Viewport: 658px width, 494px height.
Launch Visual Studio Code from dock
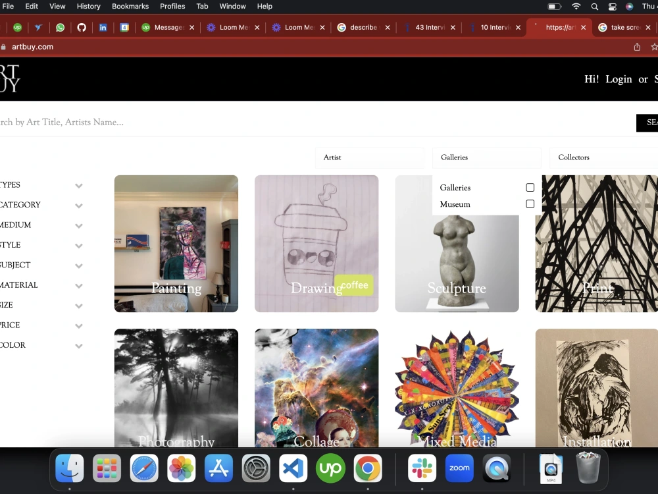click(293, 468)
